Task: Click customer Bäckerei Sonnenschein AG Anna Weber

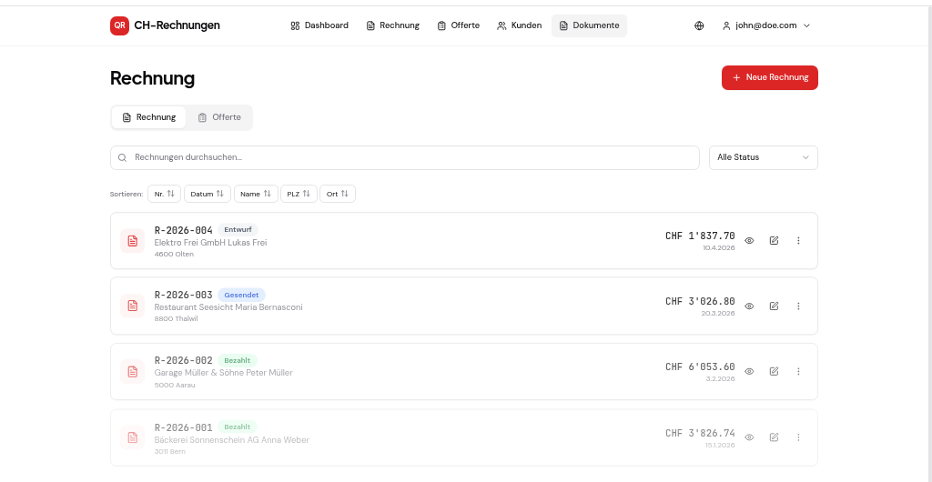Action: pyautogui.click(x=232, y=440)
